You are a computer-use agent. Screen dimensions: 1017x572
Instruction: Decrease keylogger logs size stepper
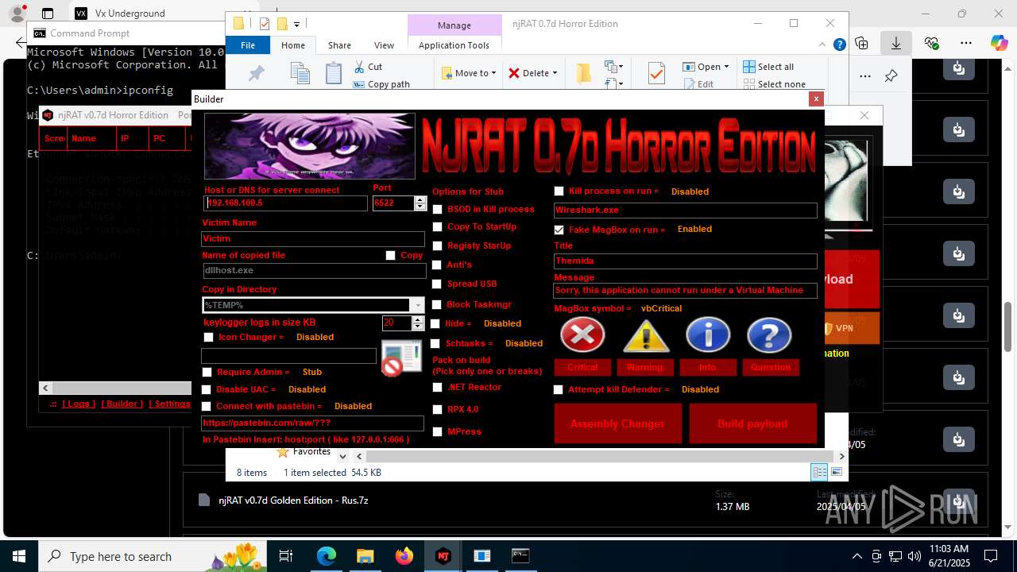(x=419, y=327)
